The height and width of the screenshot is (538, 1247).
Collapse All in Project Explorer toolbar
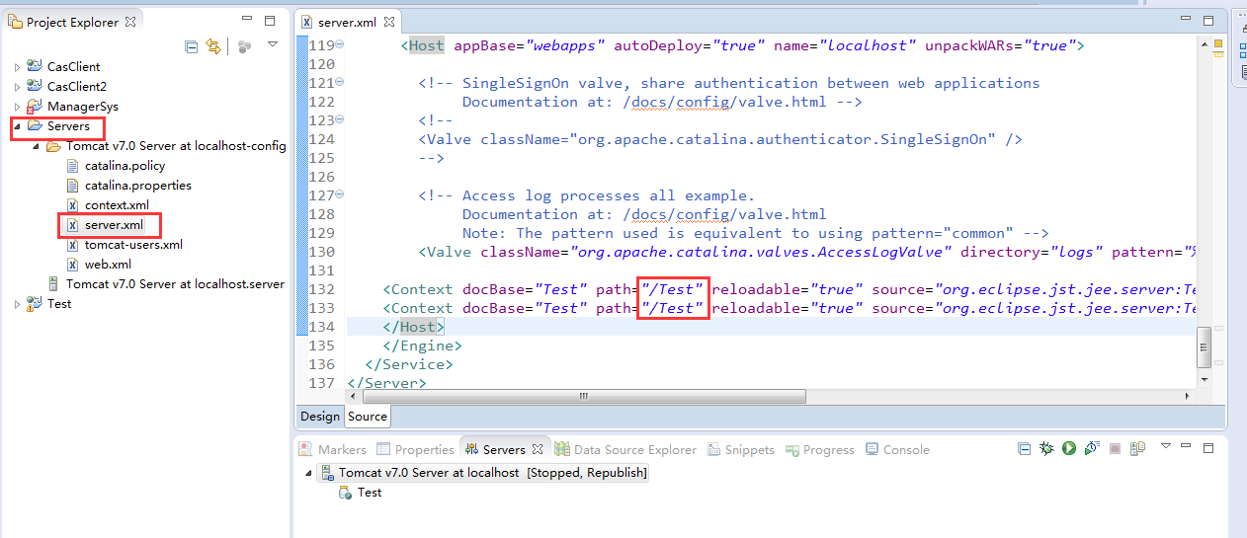(x=192, y=45)
